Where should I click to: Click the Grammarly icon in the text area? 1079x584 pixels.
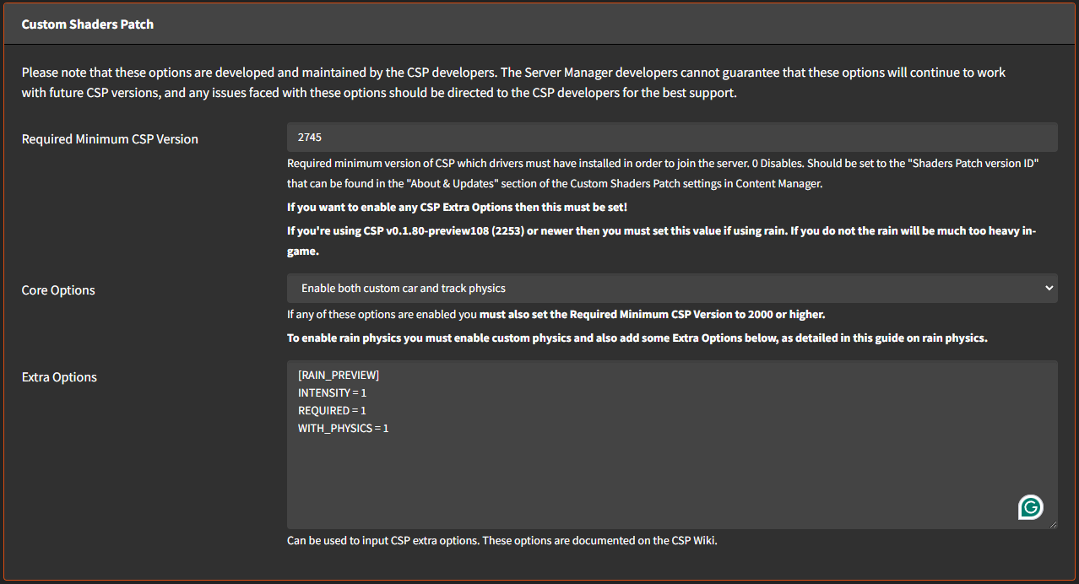(x=1031, y=507)
